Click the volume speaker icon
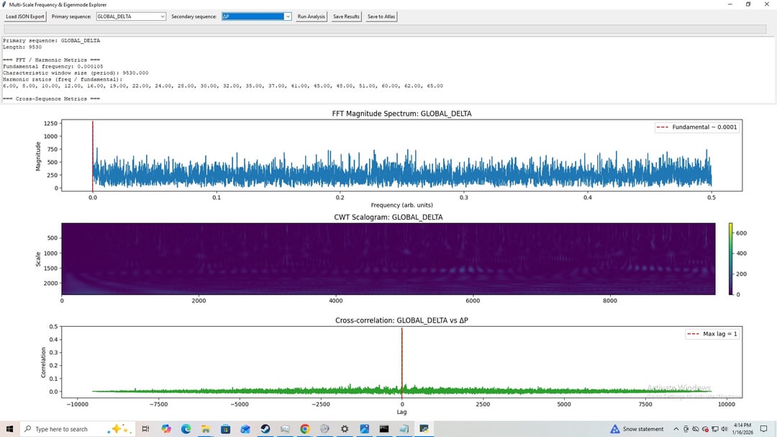Viewport: 777px width, 437px height. coord(723,429)
